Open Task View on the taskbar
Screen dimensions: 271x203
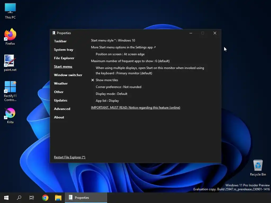tap(32, 198)
